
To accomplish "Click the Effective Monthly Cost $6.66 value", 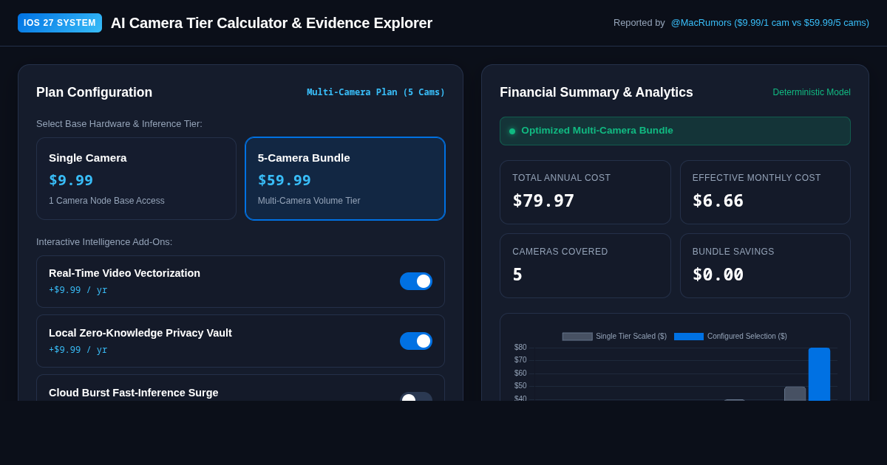I will pos(718,201).
